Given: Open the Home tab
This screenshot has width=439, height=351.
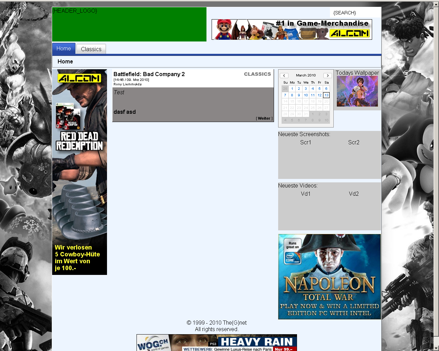Looking at the screenshot, I should pyautogui.click(x=63, y=49).
